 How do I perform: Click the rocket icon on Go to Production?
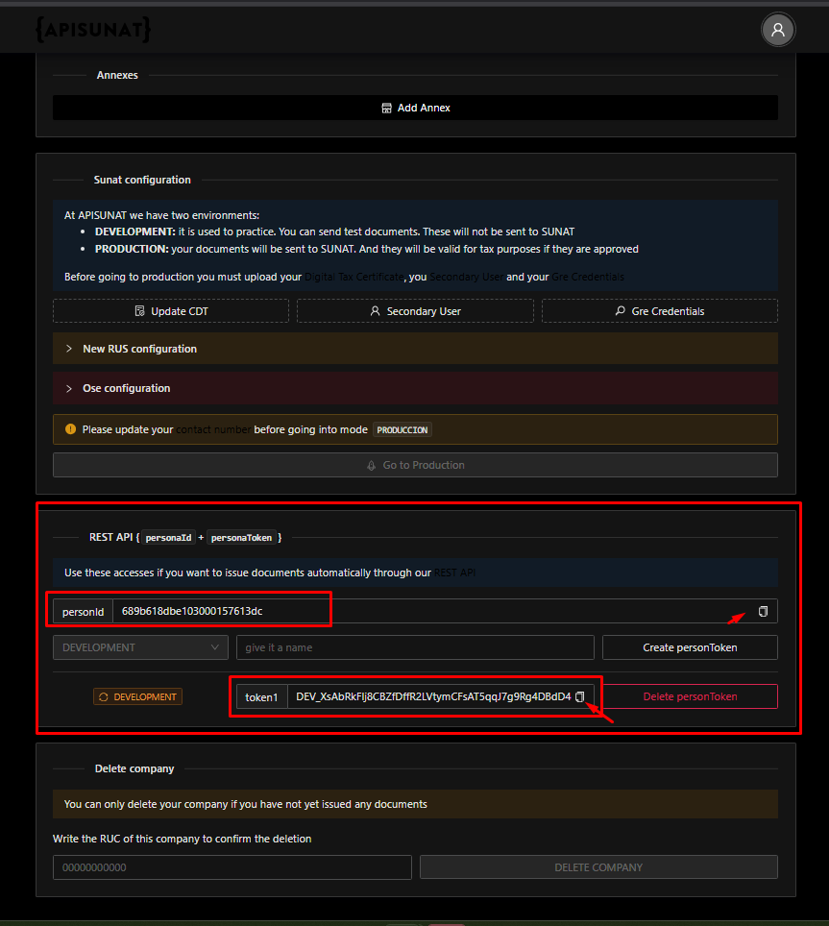pos(372,465)
